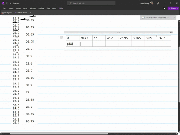This screenshot has width=180, height=135.
Task: Click the table header cell 28.95
Action: click(125, 38)
